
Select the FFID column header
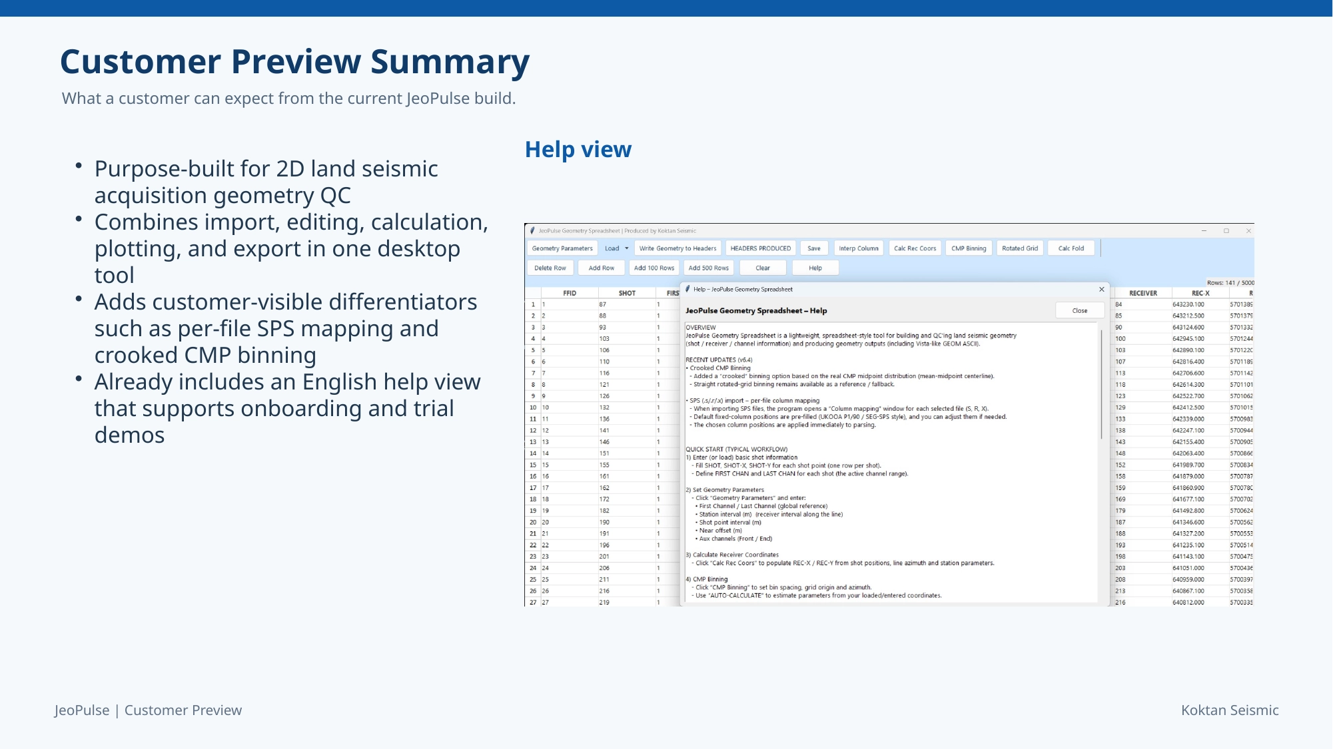click(x=570, y=293)
